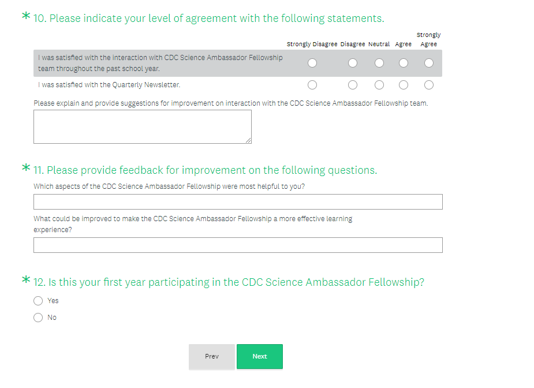Click the suggestions for improvement text area

142,126
